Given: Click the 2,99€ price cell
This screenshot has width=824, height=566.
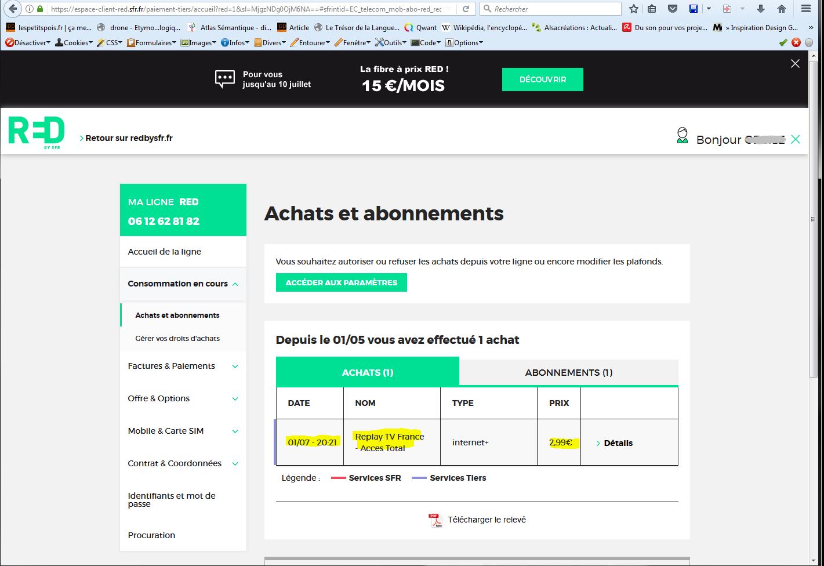Looking at the screenshot, I should (x=560, y=442).
